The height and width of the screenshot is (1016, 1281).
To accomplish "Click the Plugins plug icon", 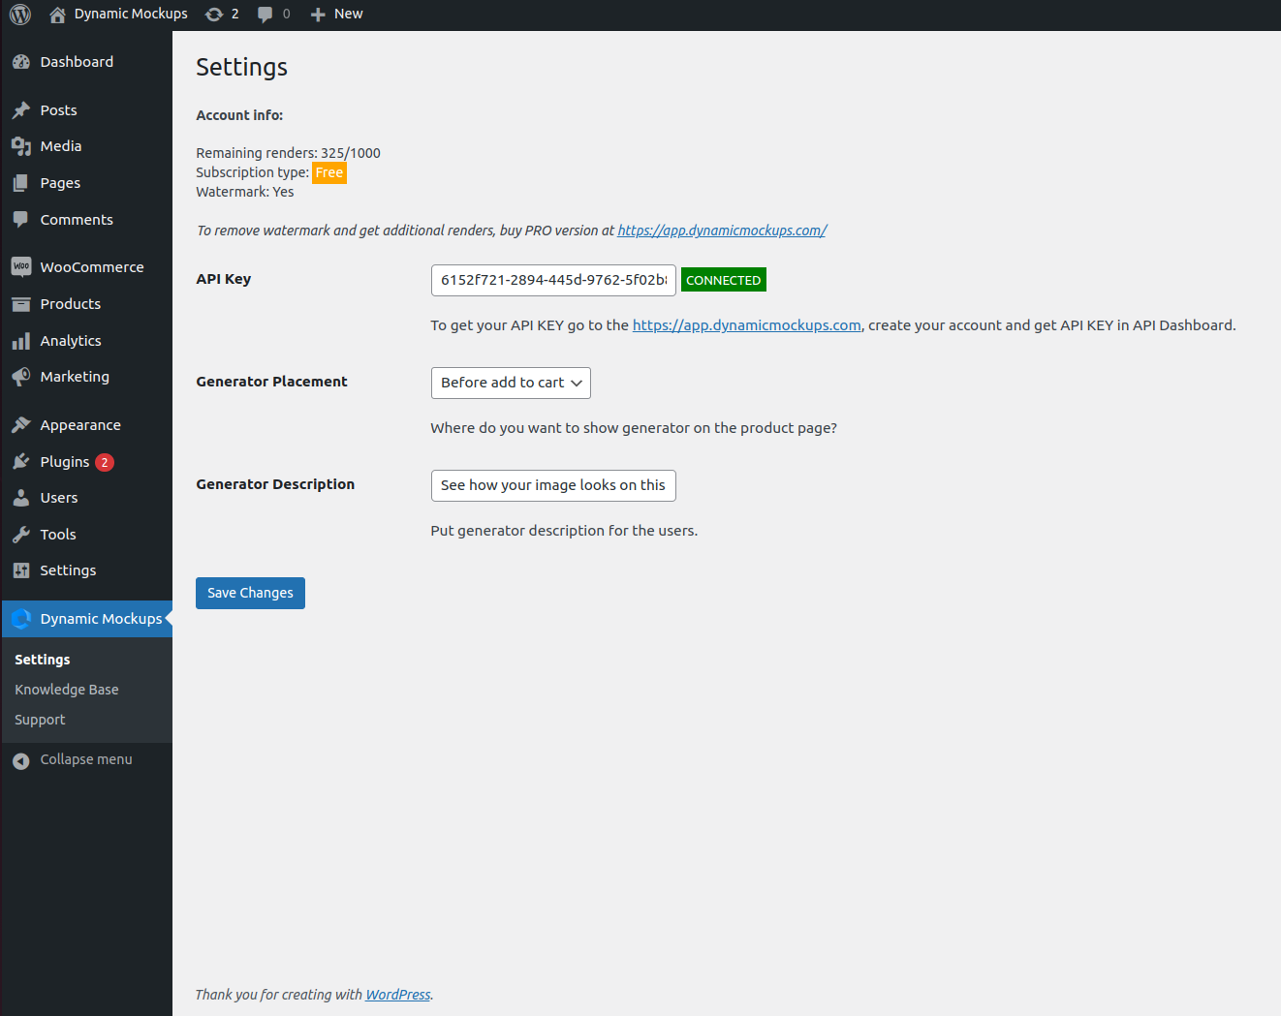I will pyautogui.click(x=21, y=462).
